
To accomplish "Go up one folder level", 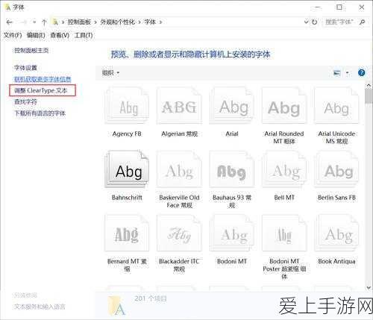I will (44, 22).
